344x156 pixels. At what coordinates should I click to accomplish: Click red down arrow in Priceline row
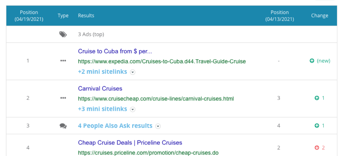[x=317, y=148]
